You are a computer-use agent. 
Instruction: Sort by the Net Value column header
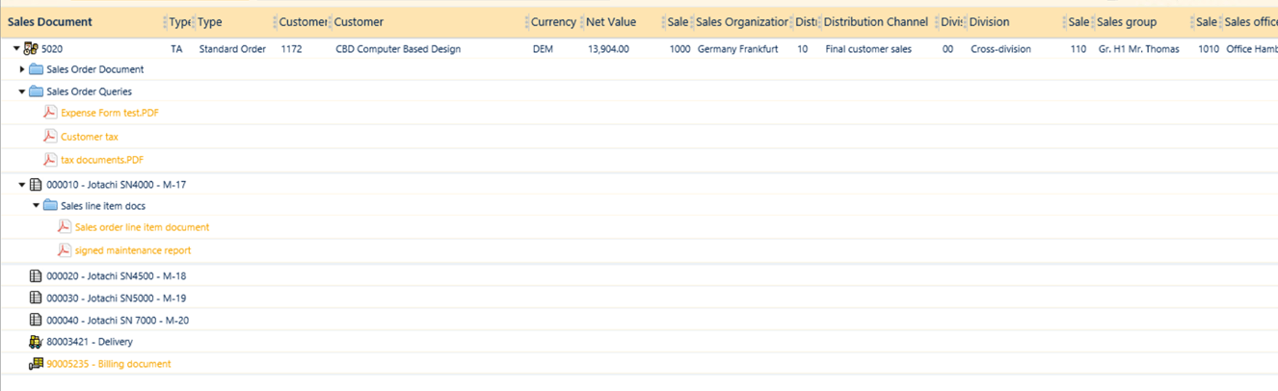coord(611,22)
